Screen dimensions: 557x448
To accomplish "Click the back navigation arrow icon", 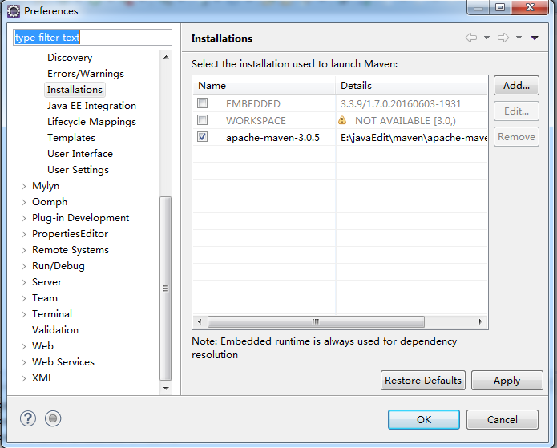I will 471,38.
